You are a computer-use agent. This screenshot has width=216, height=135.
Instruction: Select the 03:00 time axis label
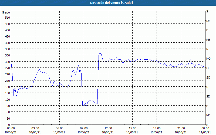coord(35,129)
